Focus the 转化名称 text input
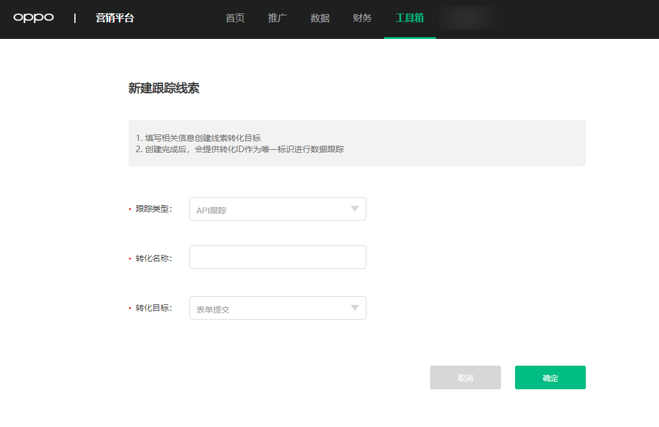Viewport: 659px width, 427px height. 277,257
